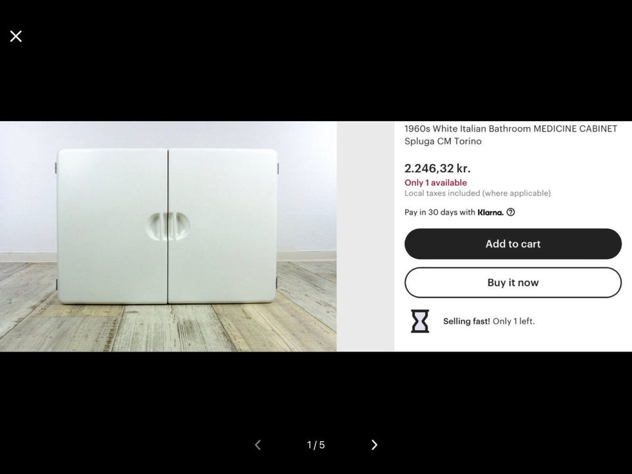Viewport: 632px width, 474px height.
Task: Click the Selling fast! Only 1 left. message
Action: [489, 321]
